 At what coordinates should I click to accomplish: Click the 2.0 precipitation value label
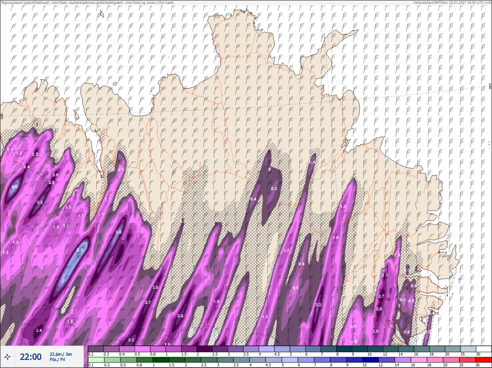point(376,331)
